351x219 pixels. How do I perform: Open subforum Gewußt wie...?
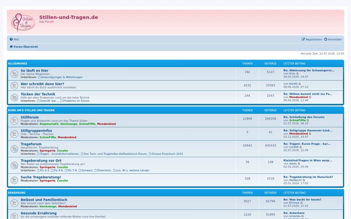tap(48, 101)
